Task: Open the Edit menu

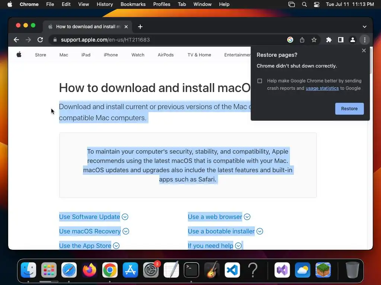Action: (x=66, y=4)
